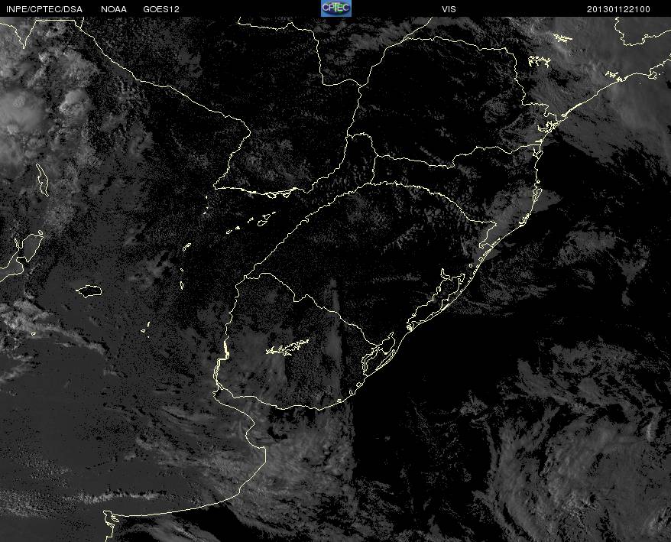Click the elongated reservoir outline inside Uruguay
This screenshot has height=542, width=671.
pyautogui.click(x=287, y=349)
